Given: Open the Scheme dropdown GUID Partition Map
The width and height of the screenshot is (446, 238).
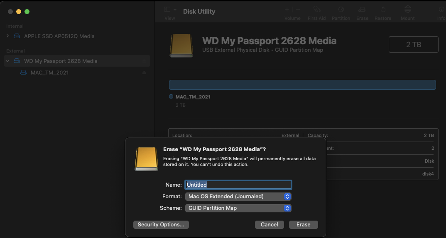Looking at the screenshot, I should tap(238, 208).
